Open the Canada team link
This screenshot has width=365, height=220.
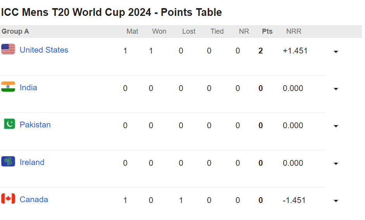tap(34, 199)
